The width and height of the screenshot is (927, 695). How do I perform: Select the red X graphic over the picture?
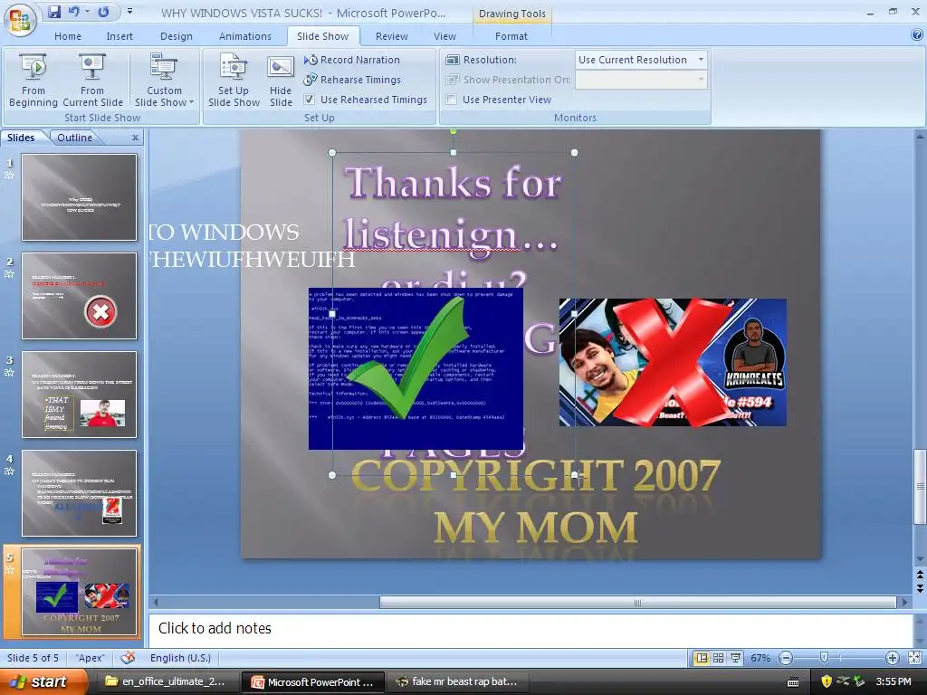point(673,362)
